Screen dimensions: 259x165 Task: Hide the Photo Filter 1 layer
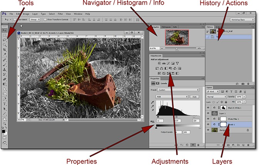pyautogui.click(x=208, y=119)
